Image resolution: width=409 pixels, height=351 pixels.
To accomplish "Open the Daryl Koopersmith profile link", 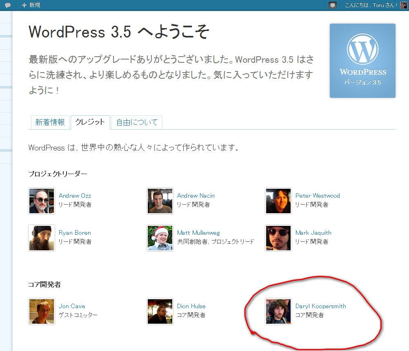I will 320,306.
